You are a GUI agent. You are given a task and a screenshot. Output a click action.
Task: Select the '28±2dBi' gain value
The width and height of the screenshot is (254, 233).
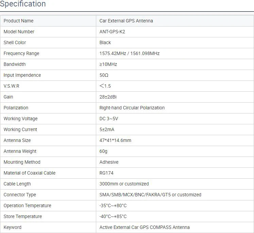point(108,97)
